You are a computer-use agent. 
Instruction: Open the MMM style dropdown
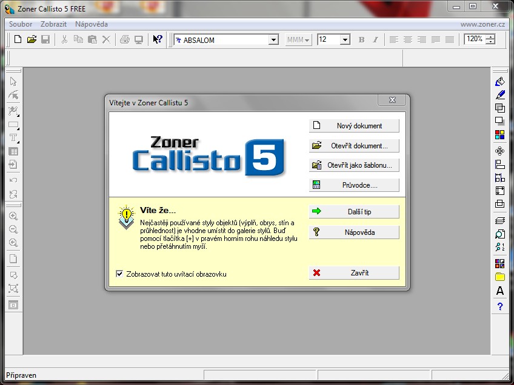point(298,40)
